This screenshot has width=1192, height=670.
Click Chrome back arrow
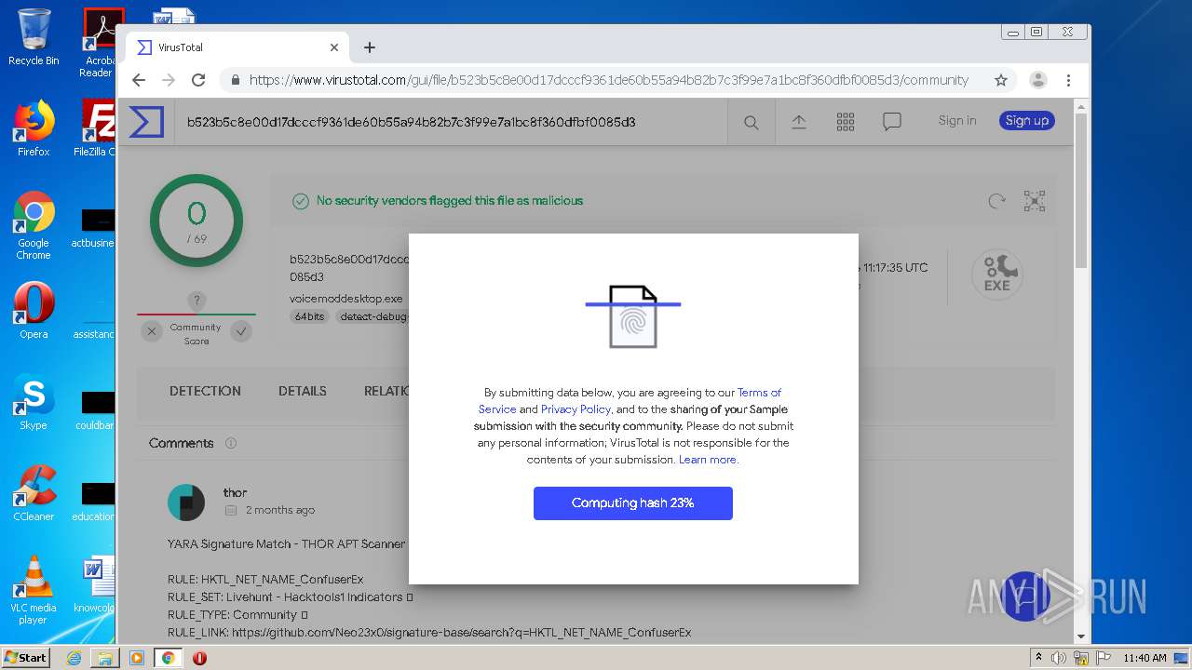click(x=139, y=80)
